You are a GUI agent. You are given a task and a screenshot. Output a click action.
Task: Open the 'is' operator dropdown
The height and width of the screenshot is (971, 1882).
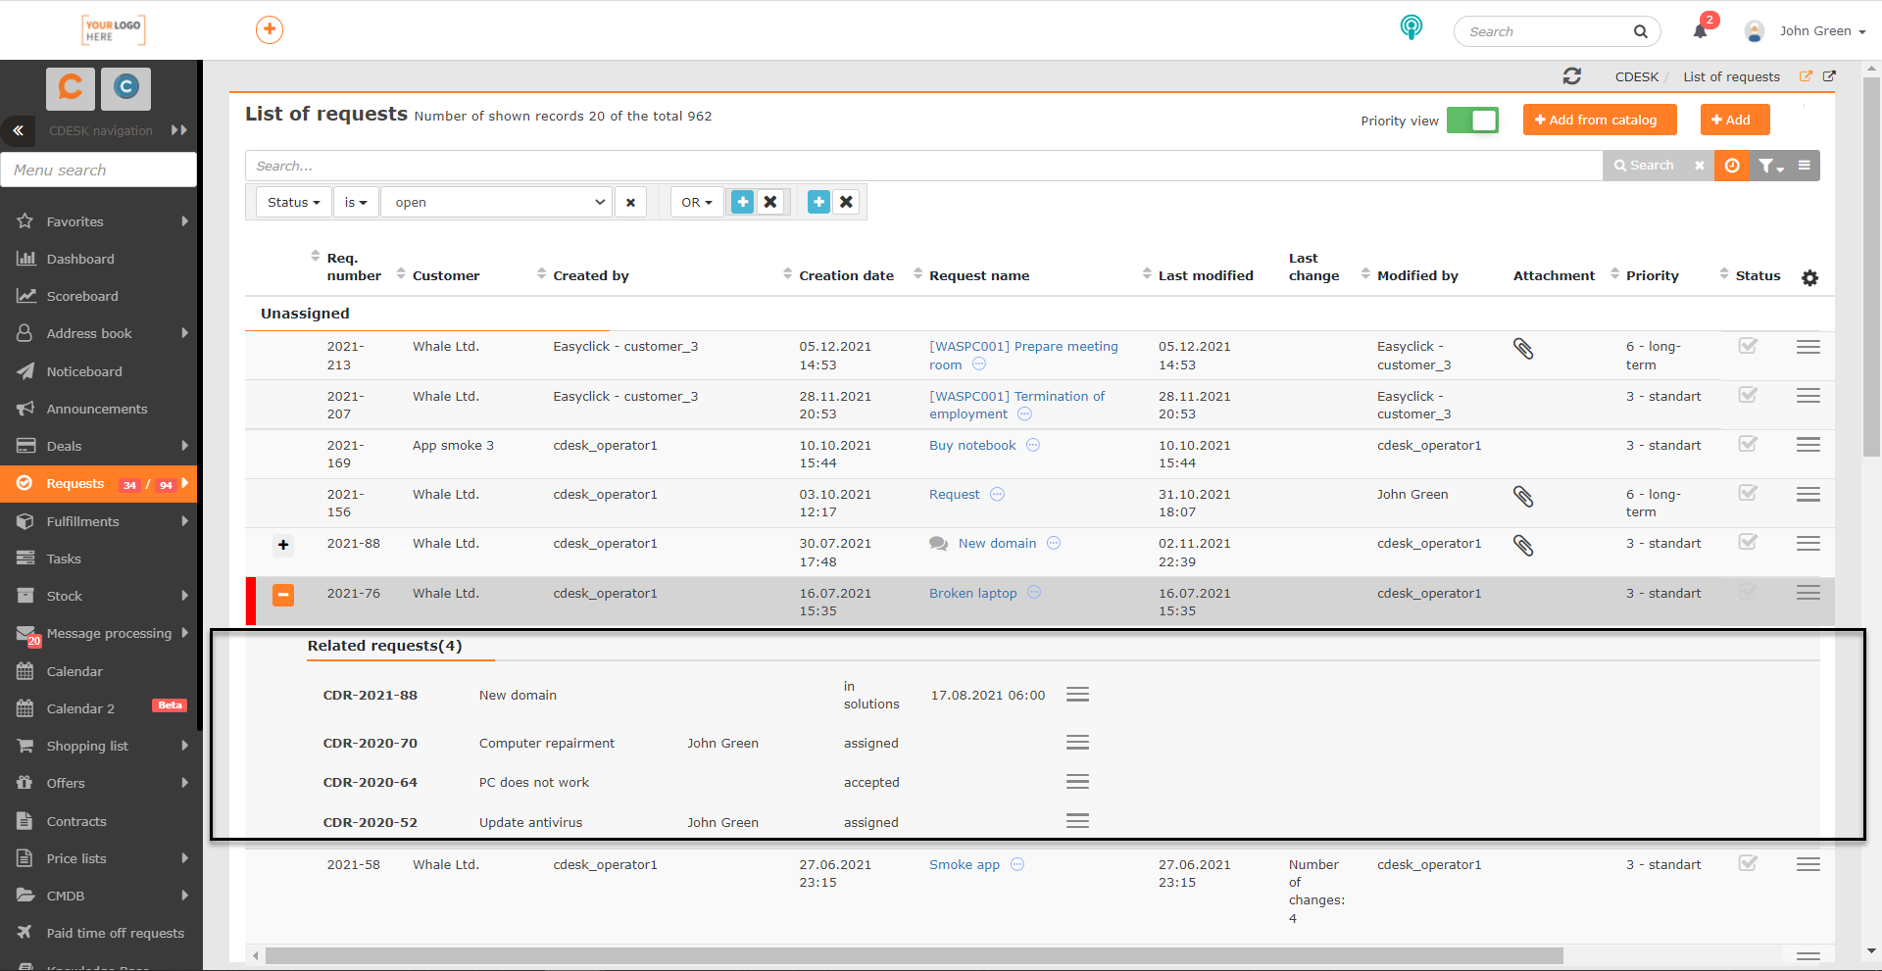coord(356,203)
